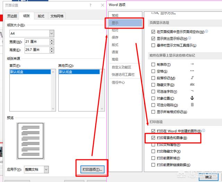Image resolution: width=222 pixels, height=182 pixels.
Task: Enable 段落标记 checkbox
Action: point(153,78)
